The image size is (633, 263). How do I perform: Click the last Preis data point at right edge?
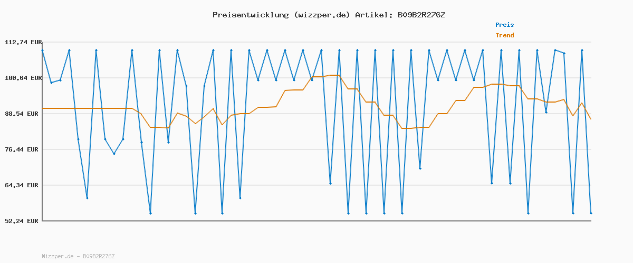click(591, 213)
